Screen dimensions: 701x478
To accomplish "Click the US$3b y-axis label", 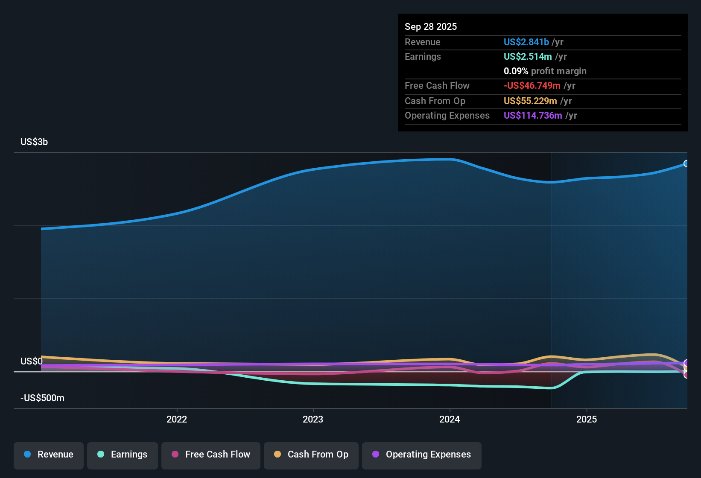I will click(x=34, y=142).
